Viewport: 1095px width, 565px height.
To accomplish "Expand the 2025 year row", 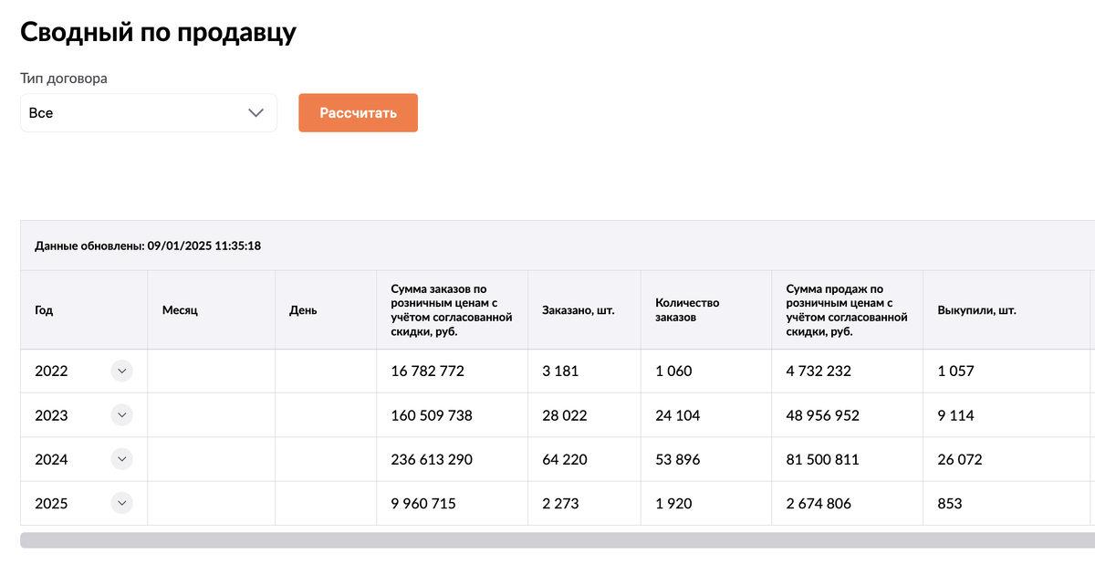I will [121, 503].
